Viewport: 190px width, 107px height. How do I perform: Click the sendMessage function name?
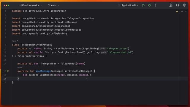[x=43, y=71]
